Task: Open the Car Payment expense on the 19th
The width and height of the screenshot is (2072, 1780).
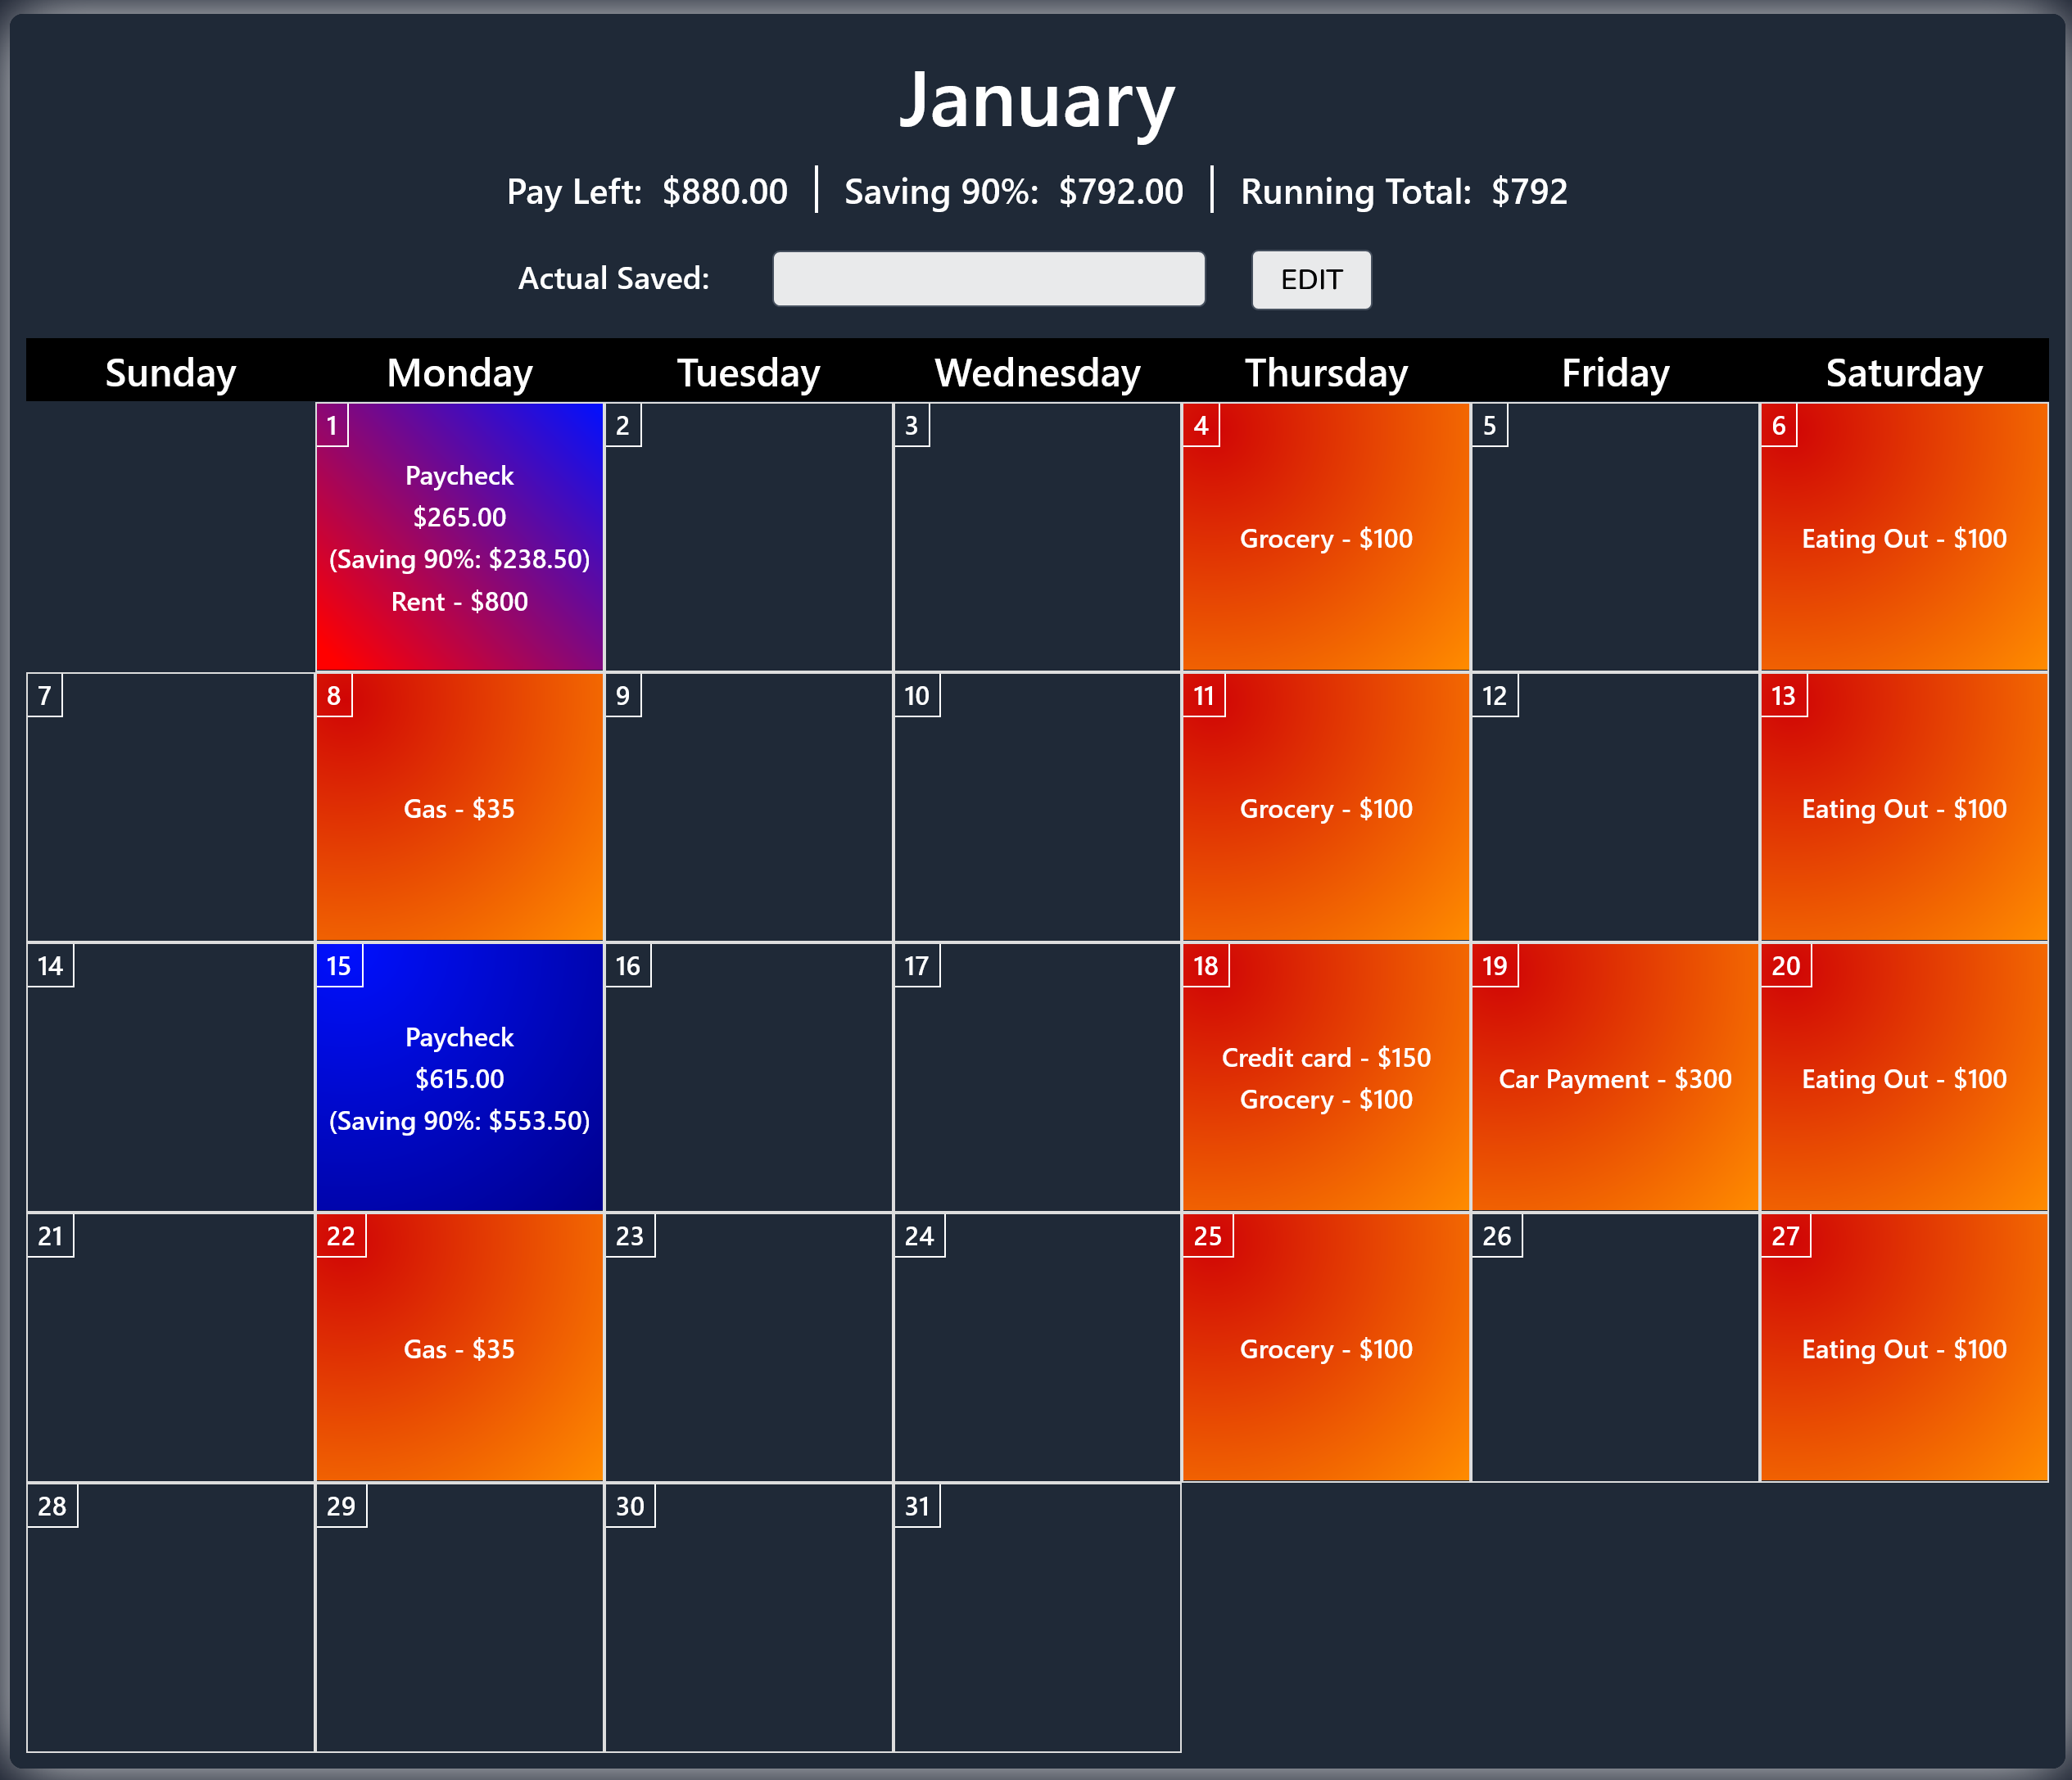Action: (x=1615, y=1079)
